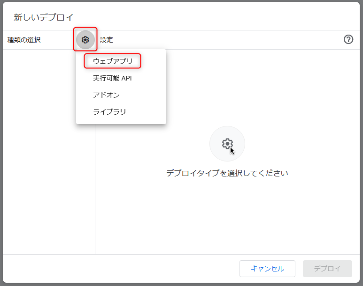Choose 実行可能 API in the type list
Viewport: 363px width, 286px height.
tap(112, 78)
